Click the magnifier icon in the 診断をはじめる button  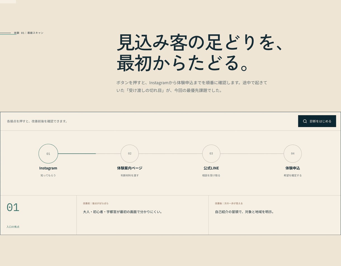305,121
